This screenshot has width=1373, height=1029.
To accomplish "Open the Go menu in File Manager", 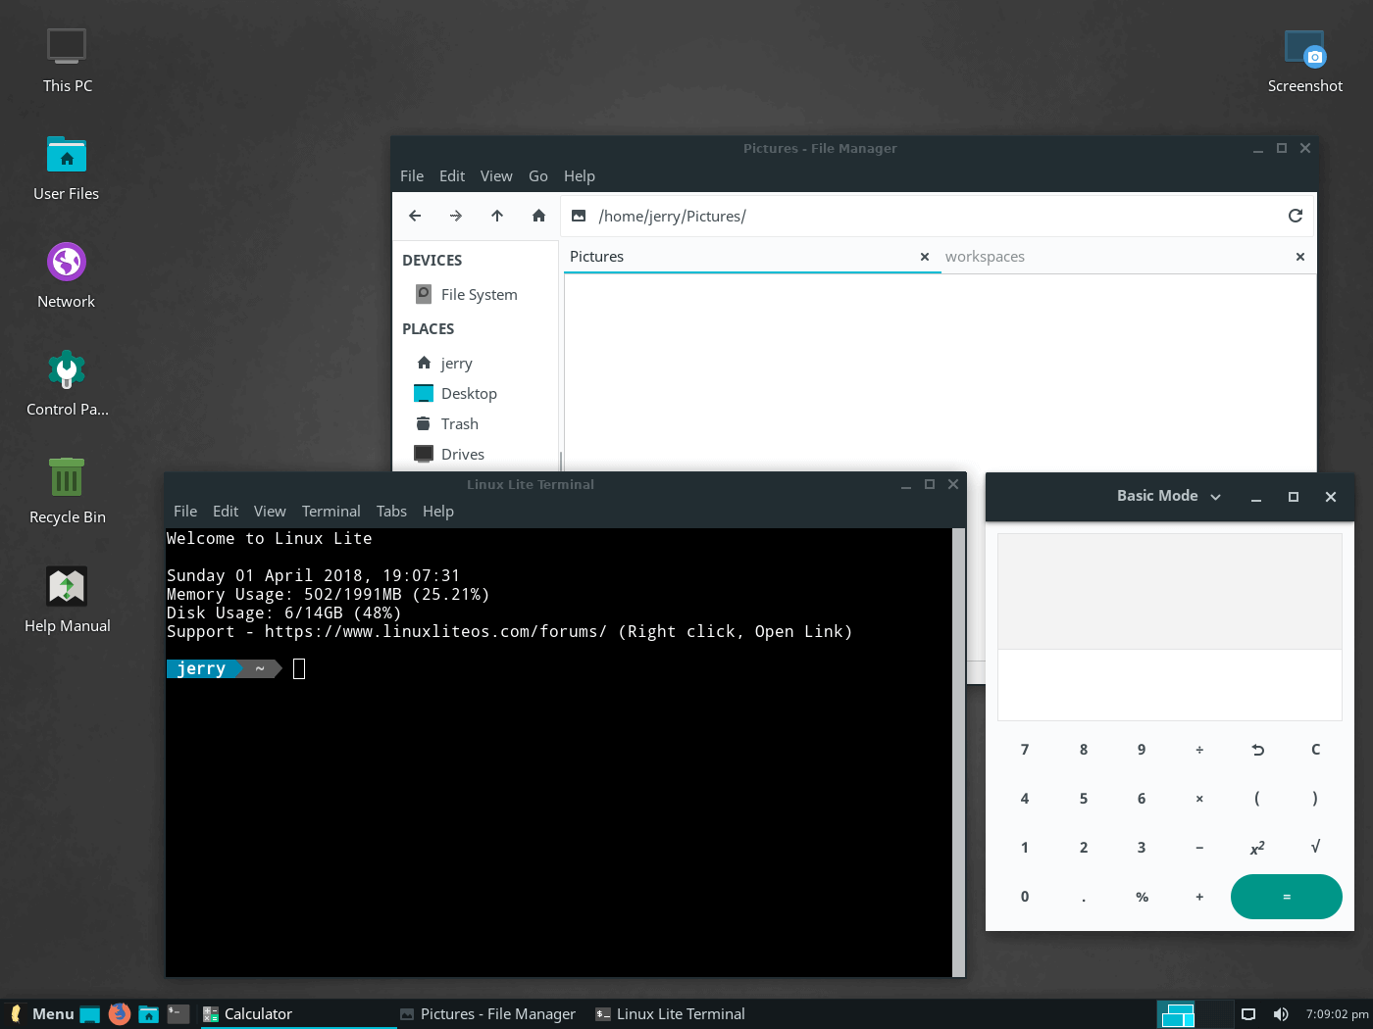I will point(537,176).
